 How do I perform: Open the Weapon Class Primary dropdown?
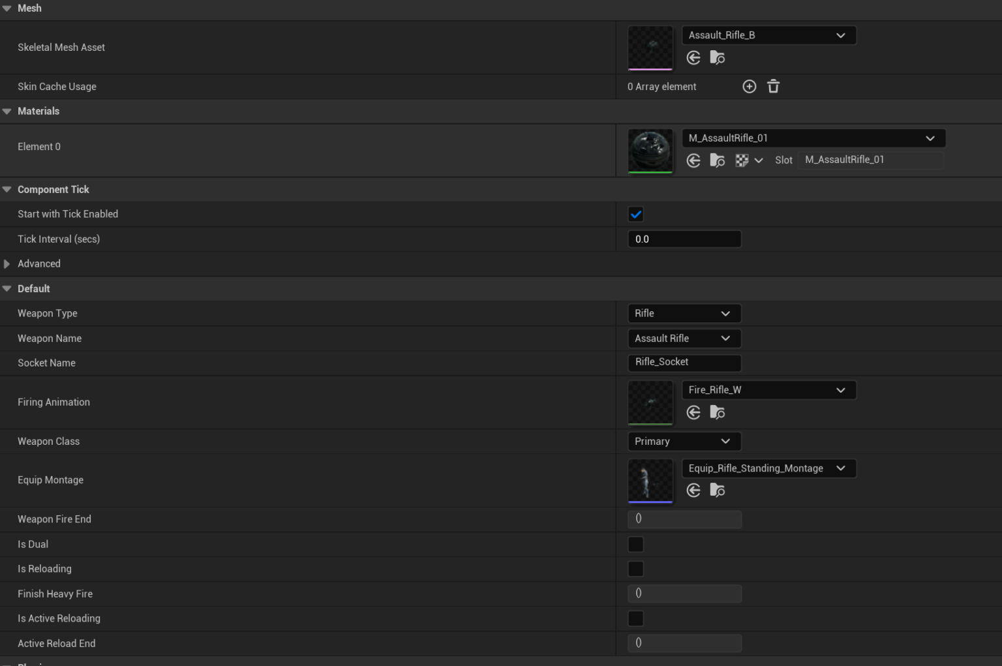tap(684, 441)
